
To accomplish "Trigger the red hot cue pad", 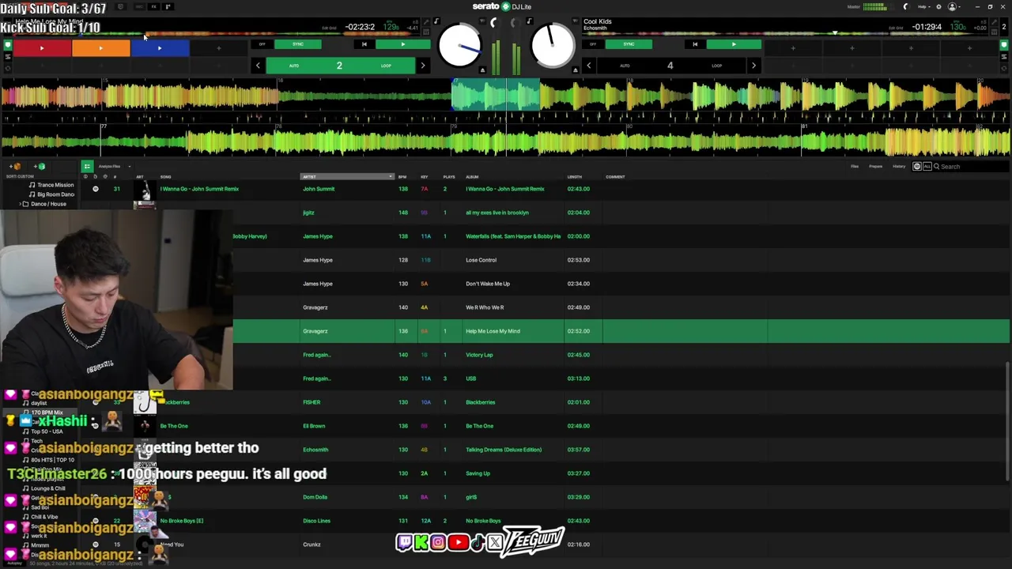I will click(x=42, y=48).
